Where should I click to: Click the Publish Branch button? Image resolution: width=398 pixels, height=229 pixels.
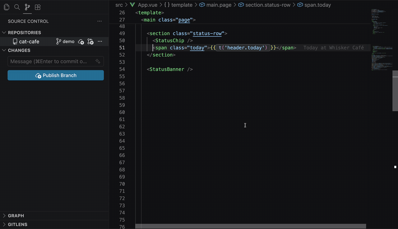tap(56, 75)
